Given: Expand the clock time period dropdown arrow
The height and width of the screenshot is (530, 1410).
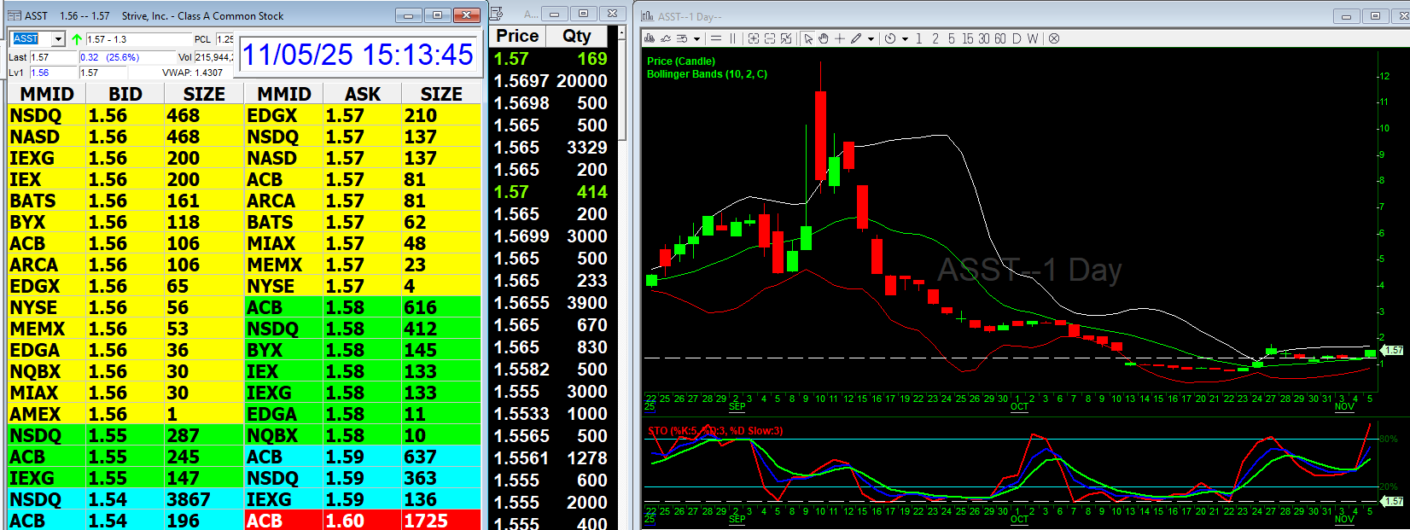Looking at the screenshot, I should pyautogui.click(x=904, y=39).
